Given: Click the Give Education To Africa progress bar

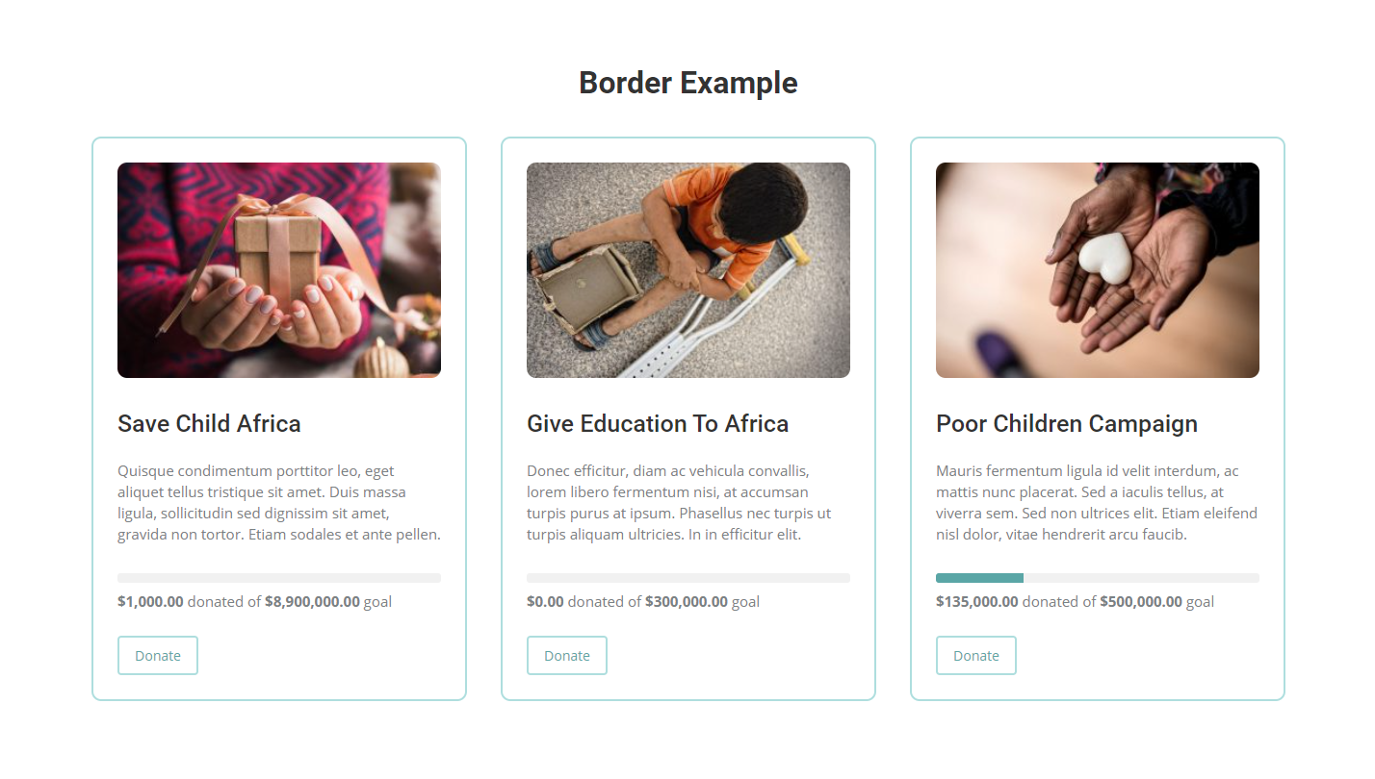Looking at the screenshot, I should pos(688,578).
